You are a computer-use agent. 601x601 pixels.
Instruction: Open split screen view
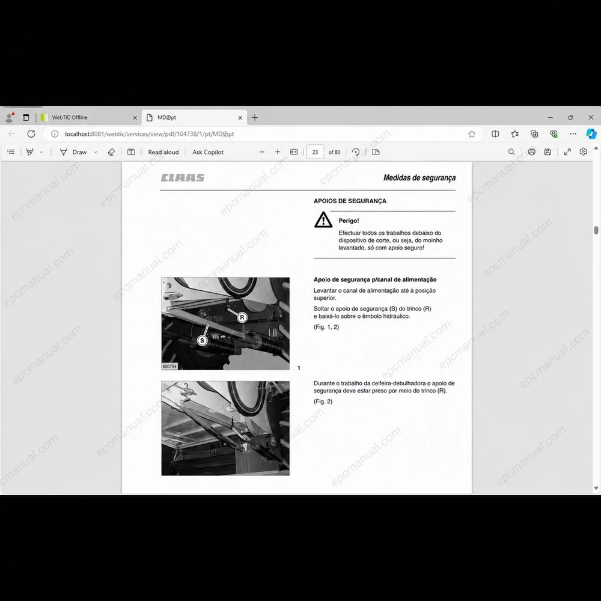(495, 134)
